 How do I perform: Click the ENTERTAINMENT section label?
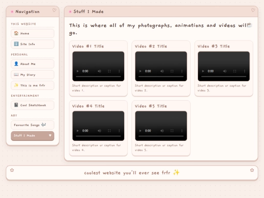coord(25,96)
